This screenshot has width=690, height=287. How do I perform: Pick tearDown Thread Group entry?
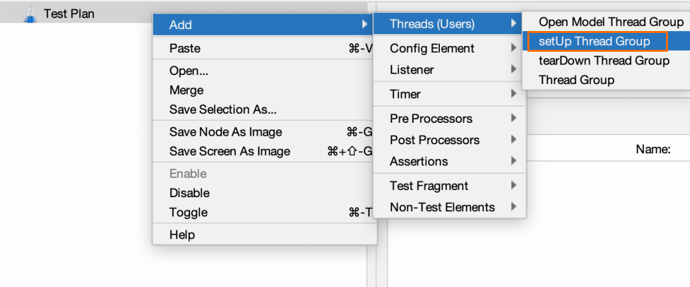coord(603,61)
